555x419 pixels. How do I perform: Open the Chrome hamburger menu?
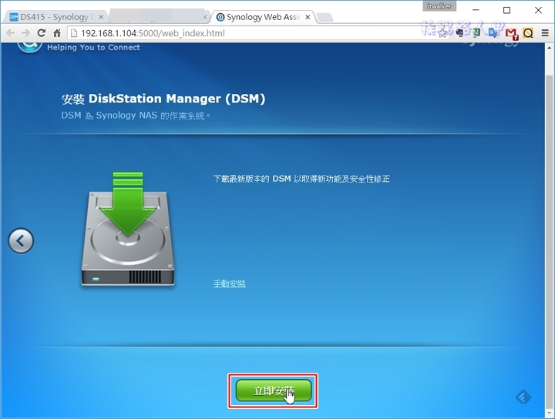[545, 33]
